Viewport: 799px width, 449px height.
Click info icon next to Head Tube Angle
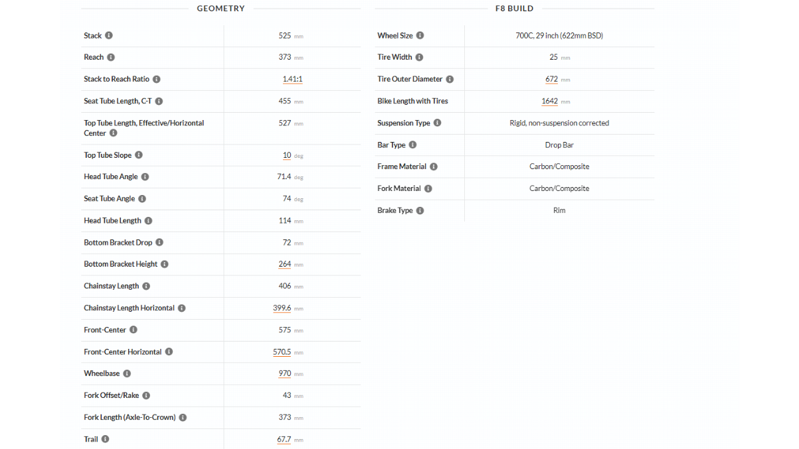(x=145, y=177)
